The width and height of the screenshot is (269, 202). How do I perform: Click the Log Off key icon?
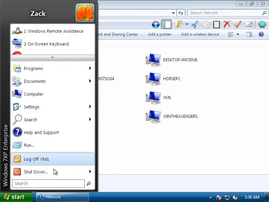(17, 159)
